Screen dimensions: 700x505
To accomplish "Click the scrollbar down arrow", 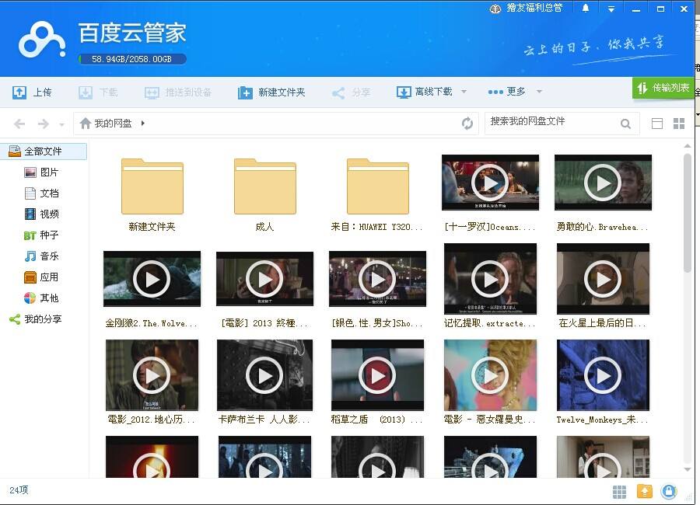I will point(688,469).
